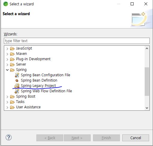
Task: Click the Spring Web Flow Definition File icon
Action: (x=17, y=91)
